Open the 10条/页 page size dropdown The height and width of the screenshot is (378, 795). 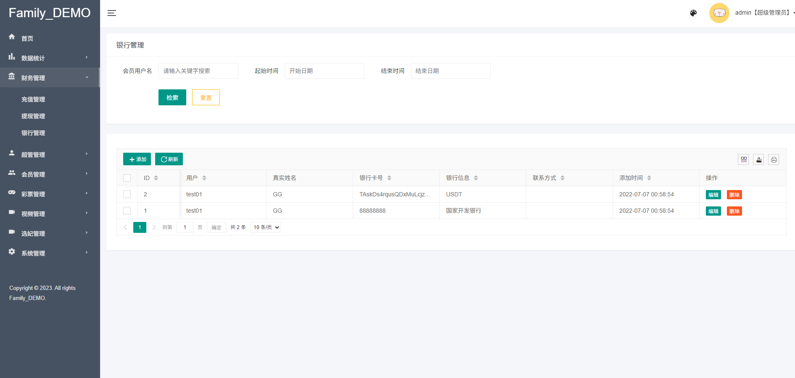pyautogui.click(x=265, y=227)
